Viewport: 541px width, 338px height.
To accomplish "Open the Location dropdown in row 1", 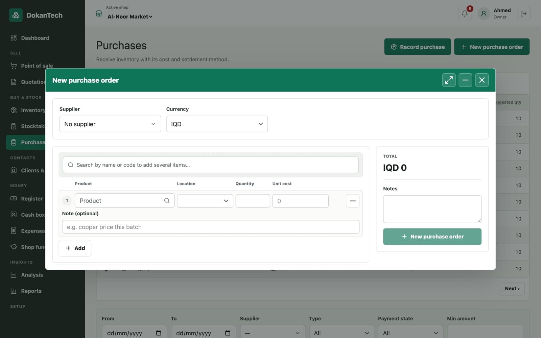I will (205, 201).
